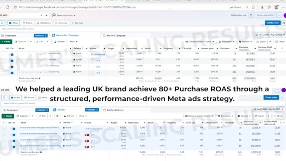
Task: Expand the Opportunity score dropdown
Action: pos(75,15)
